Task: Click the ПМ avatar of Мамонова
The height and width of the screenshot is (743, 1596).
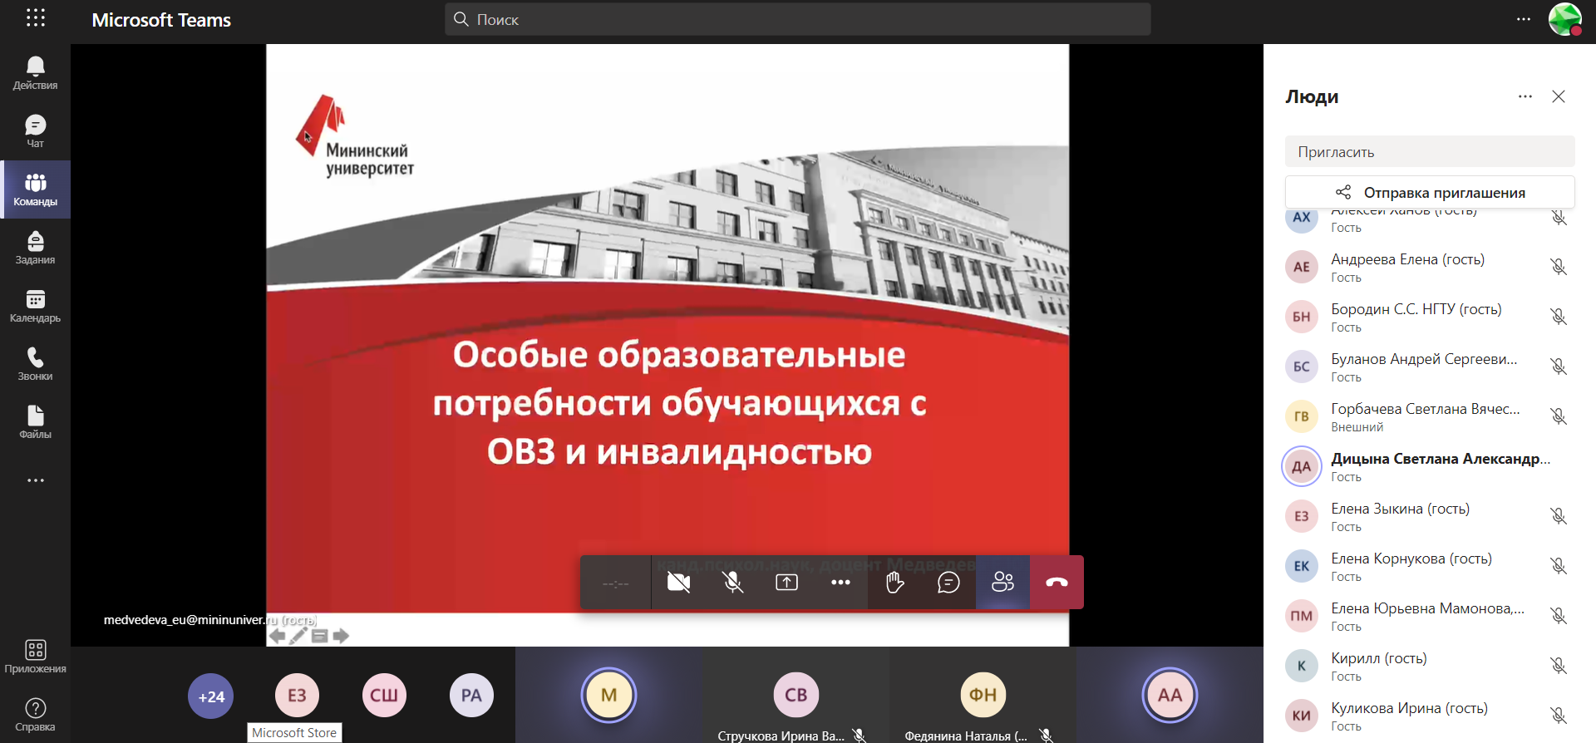Action: (1302, 616)
